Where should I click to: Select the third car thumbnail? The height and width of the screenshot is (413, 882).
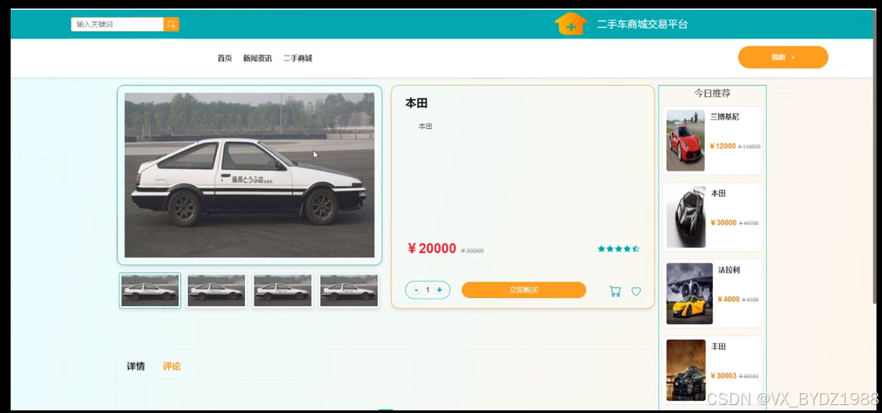pos(283,291)
